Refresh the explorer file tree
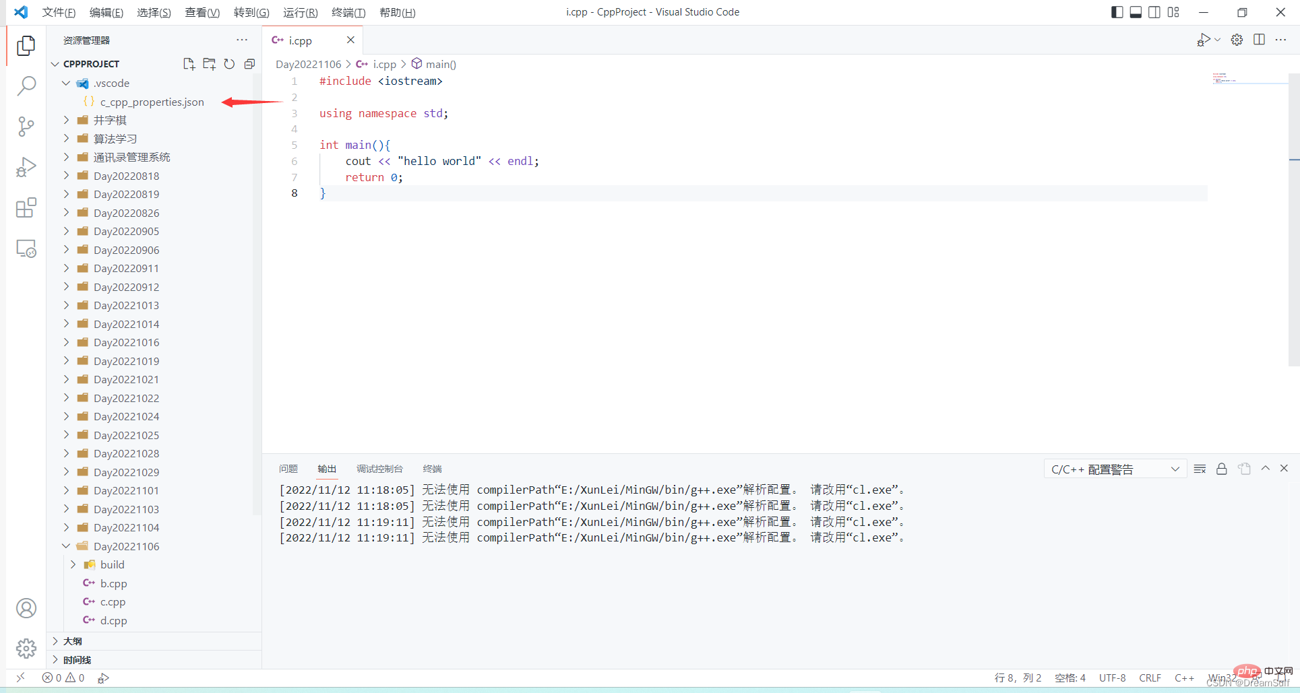Screen dimensions: 1300x693 [229, 64]
